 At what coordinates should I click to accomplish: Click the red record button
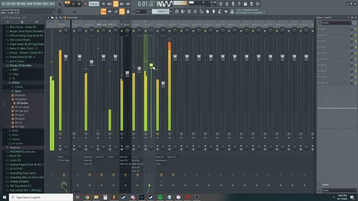86,4
